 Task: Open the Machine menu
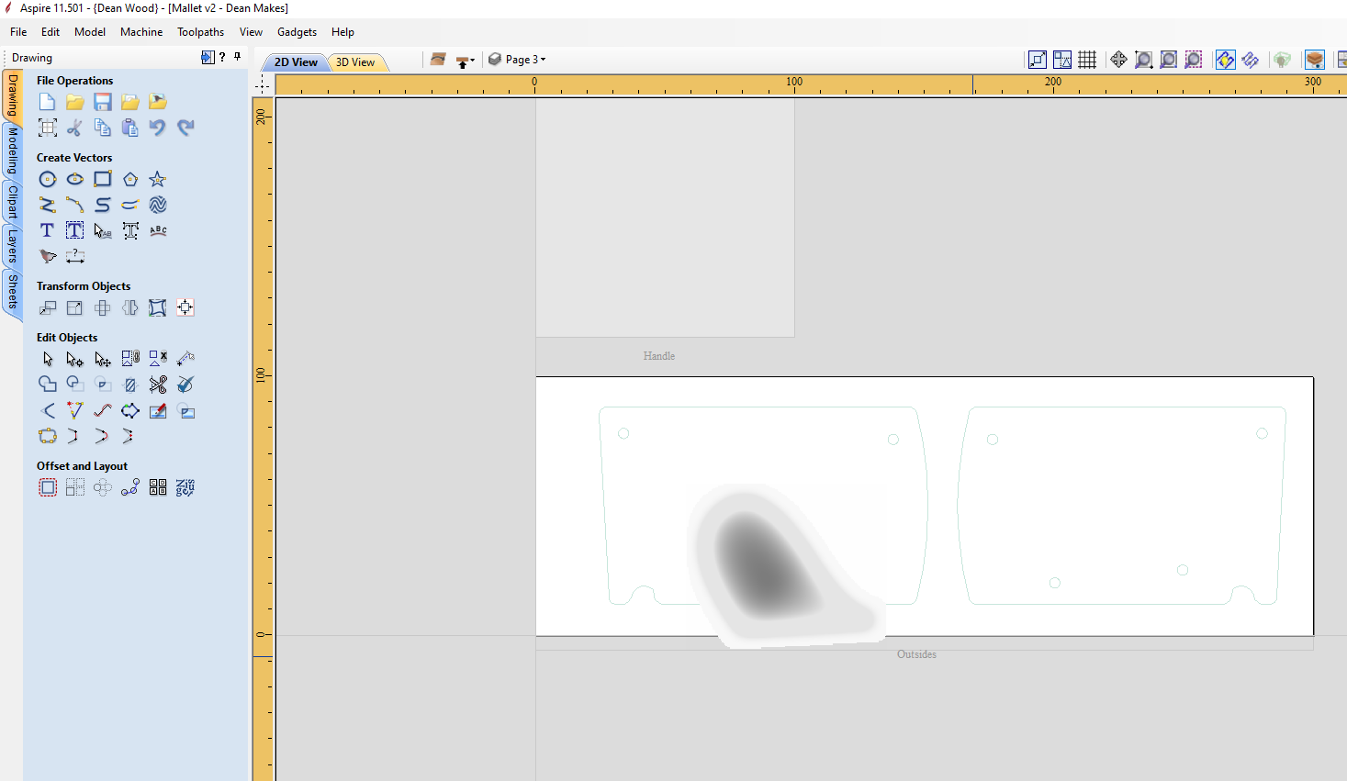tap(141, 32)
